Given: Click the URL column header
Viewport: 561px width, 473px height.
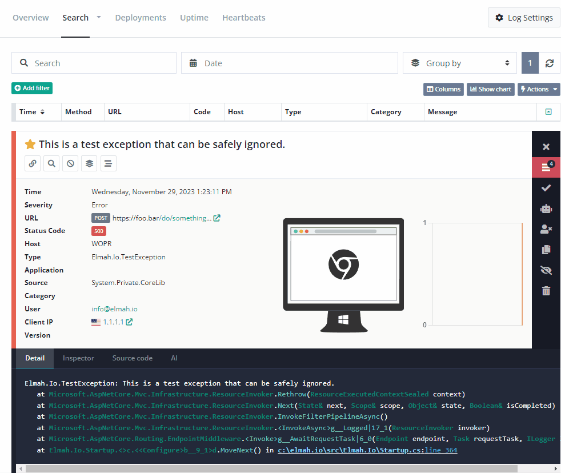Looking at the screenshot, I should (x=147, y=112).
